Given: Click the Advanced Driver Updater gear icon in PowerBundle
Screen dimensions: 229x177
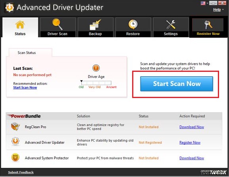Looking at the screenshot, I should (x=15, y=141).
